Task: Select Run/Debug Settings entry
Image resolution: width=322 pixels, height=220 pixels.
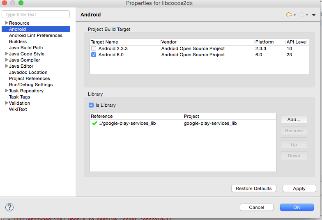Action: point(31,85)
